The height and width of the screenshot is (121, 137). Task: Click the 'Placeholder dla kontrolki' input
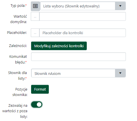click(82, 33)
